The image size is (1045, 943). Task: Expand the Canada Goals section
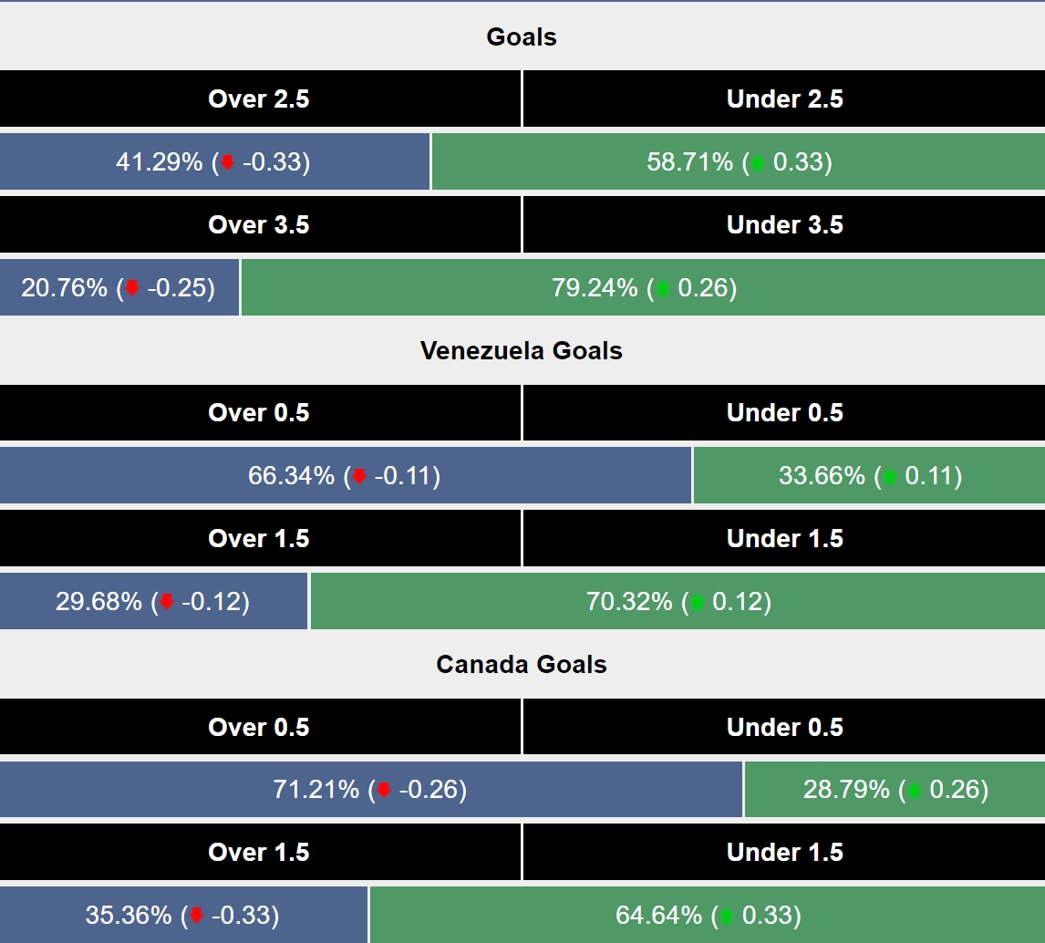pos(522,665)
